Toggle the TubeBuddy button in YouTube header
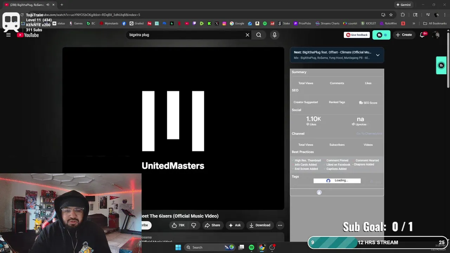 pyautogui.click(x=381, y=35)
